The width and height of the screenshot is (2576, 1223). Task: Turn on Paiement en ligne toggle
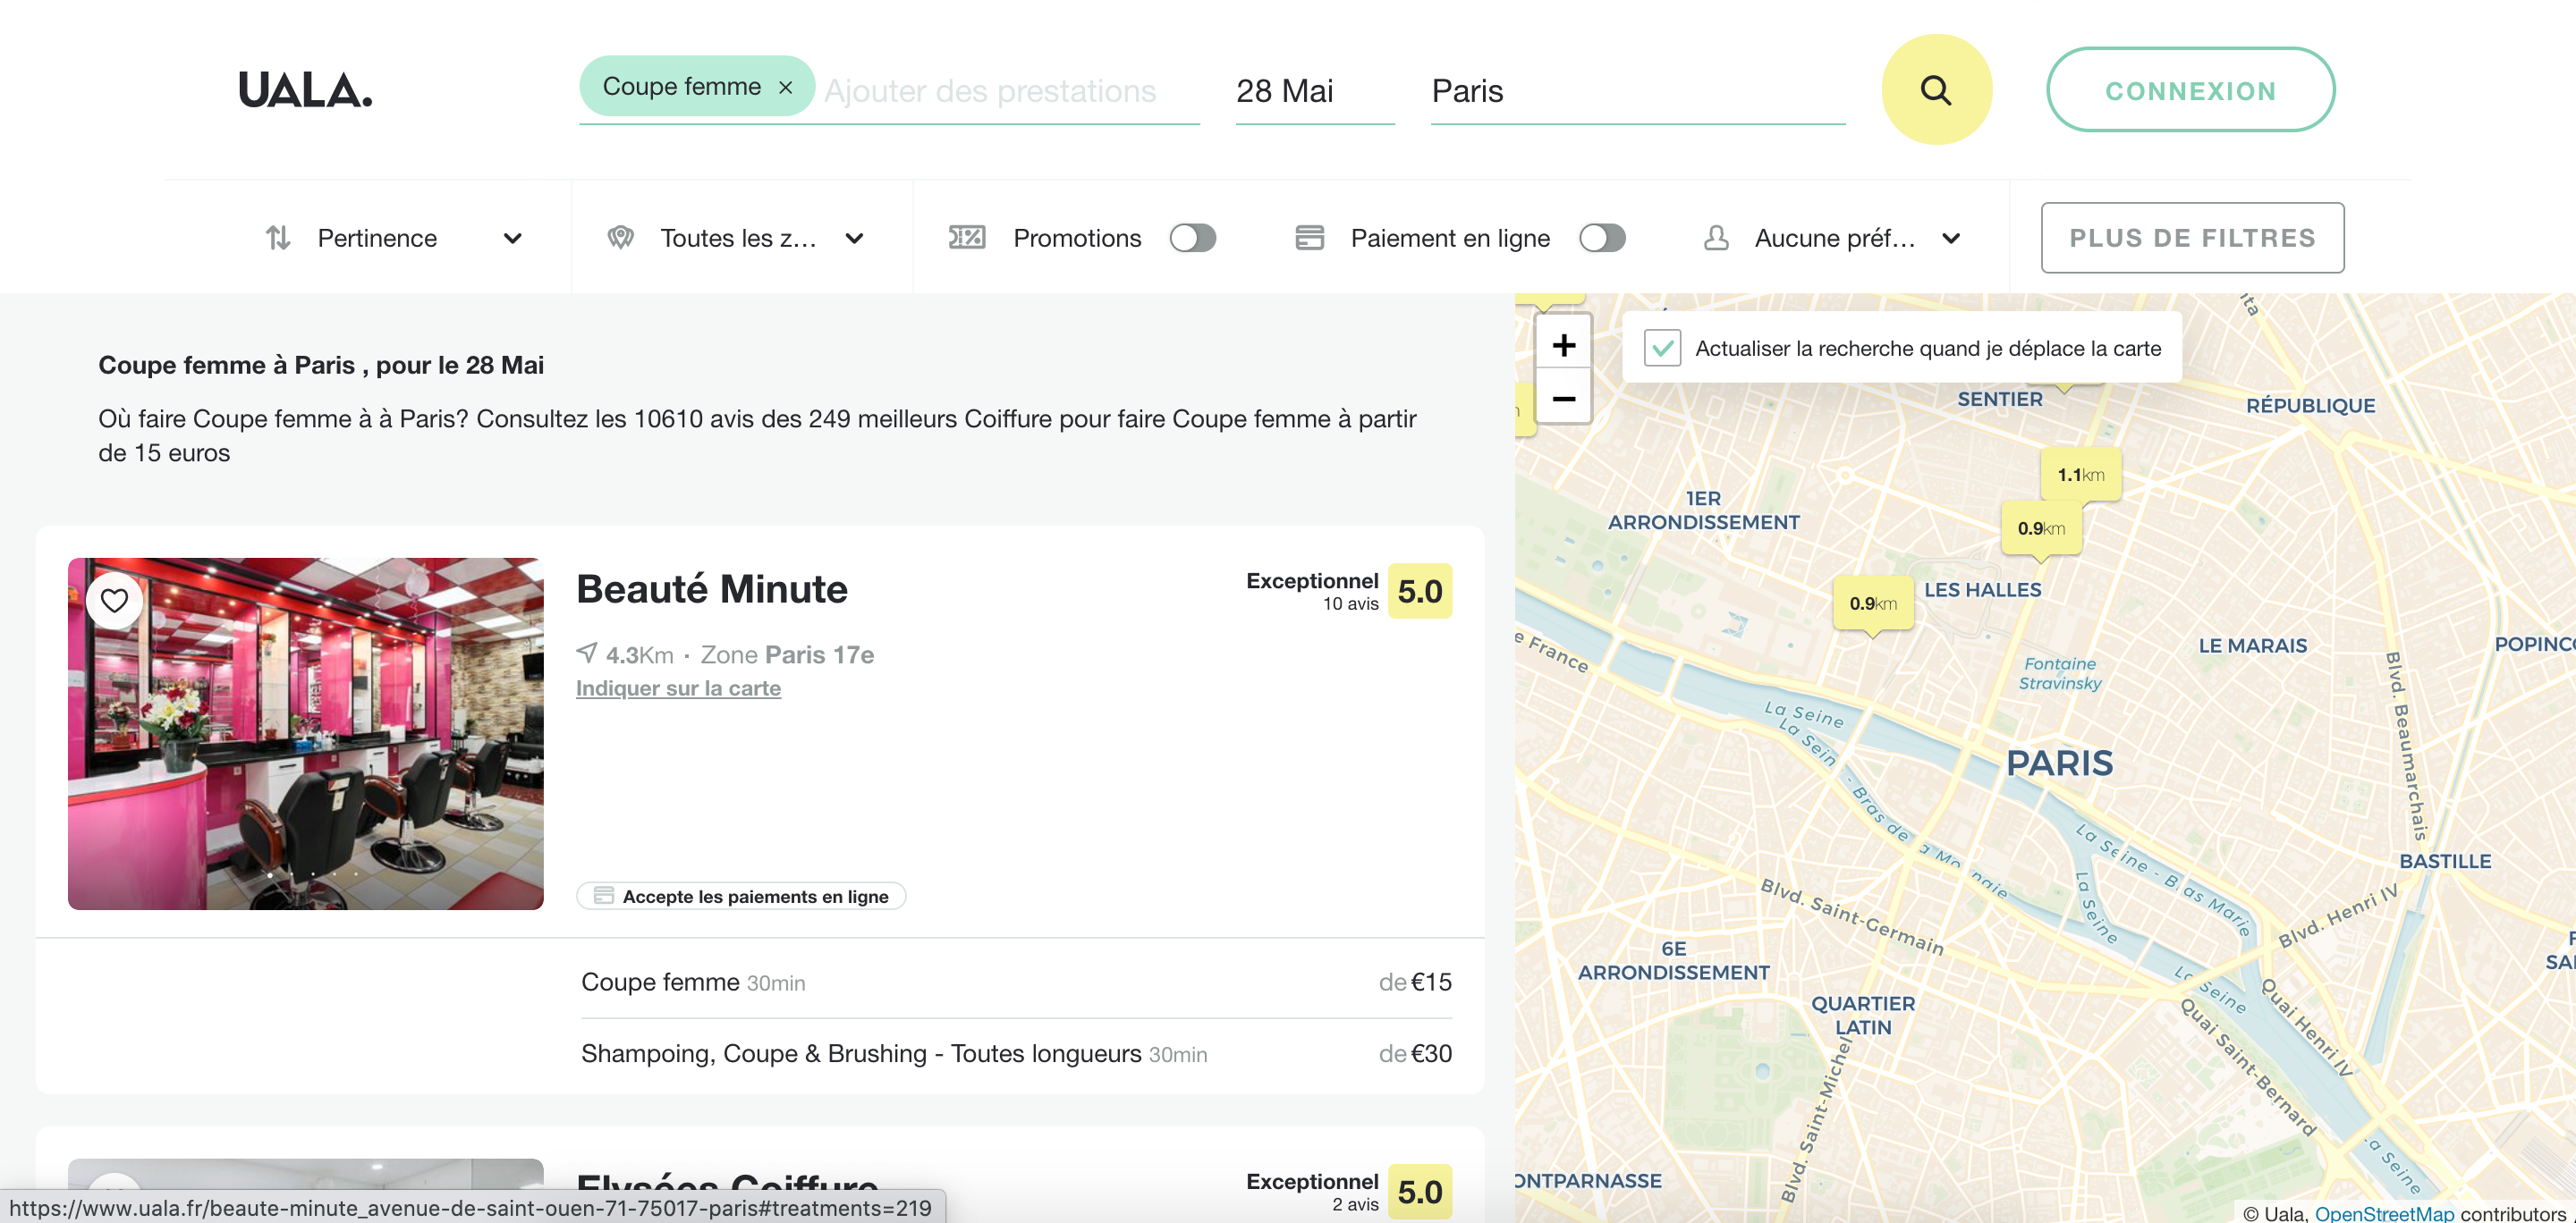click(1601, 238)
